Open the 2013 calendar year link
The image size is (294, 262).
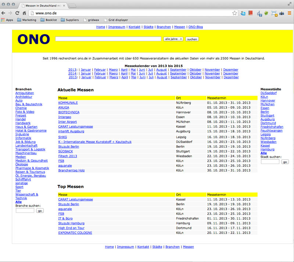point(72,69)
